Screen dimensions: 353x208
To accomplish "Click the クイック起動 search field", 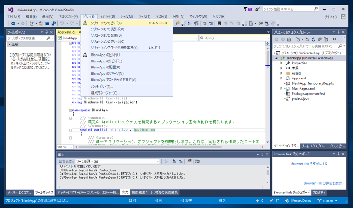I will click(290, 9).
